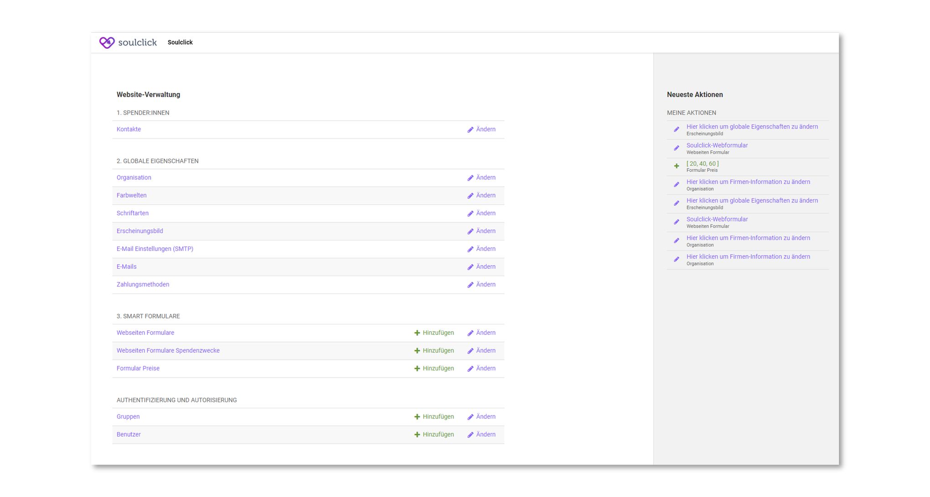Click Hinzufügen for Webseiten Formulare Spendenzwecke
Screen dimensions: 930x497
click(x=438, y=351)
